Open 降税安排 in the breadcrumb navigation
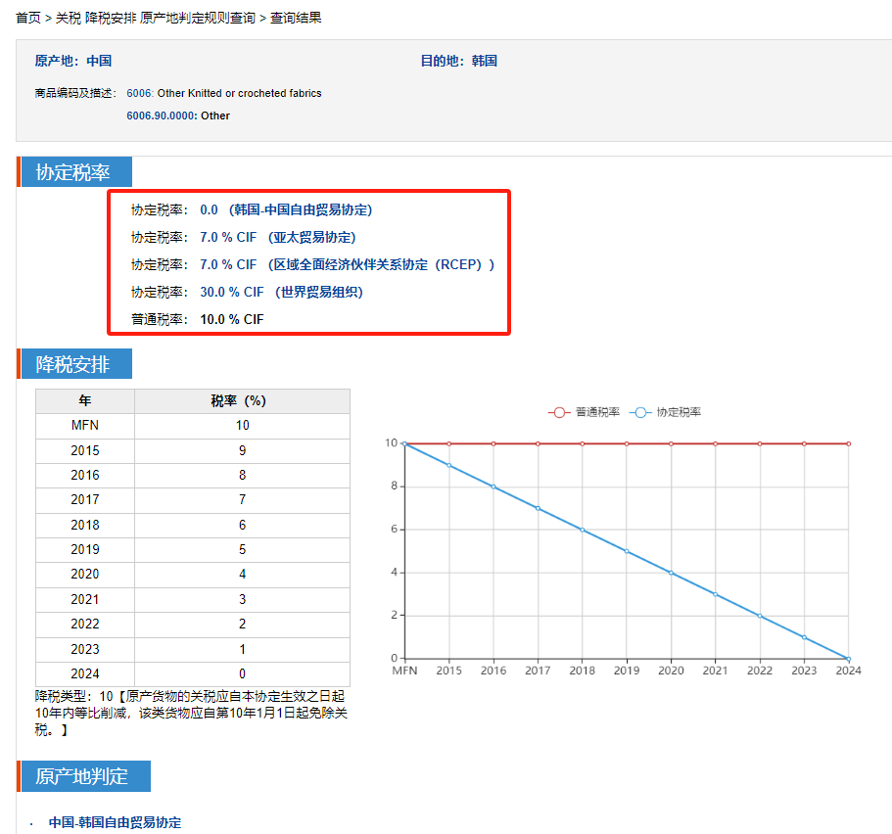 111,18
